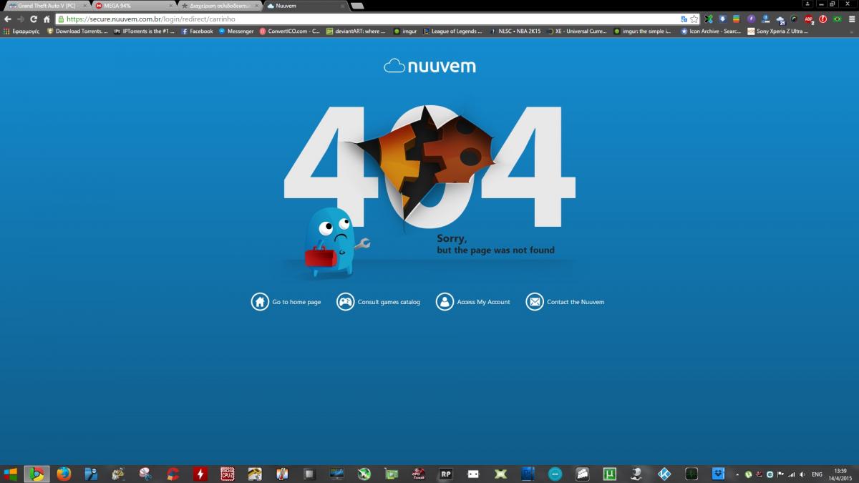Open the 'Contact the Nuuvem' link
Image resolution: width=859 pixels, height=483 pixels.
pyautogui.click(x=576, y=302)
